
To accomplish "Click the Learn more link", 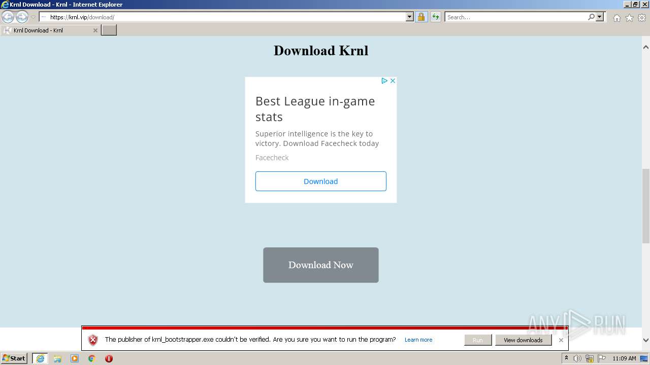I will click(418, 340).
